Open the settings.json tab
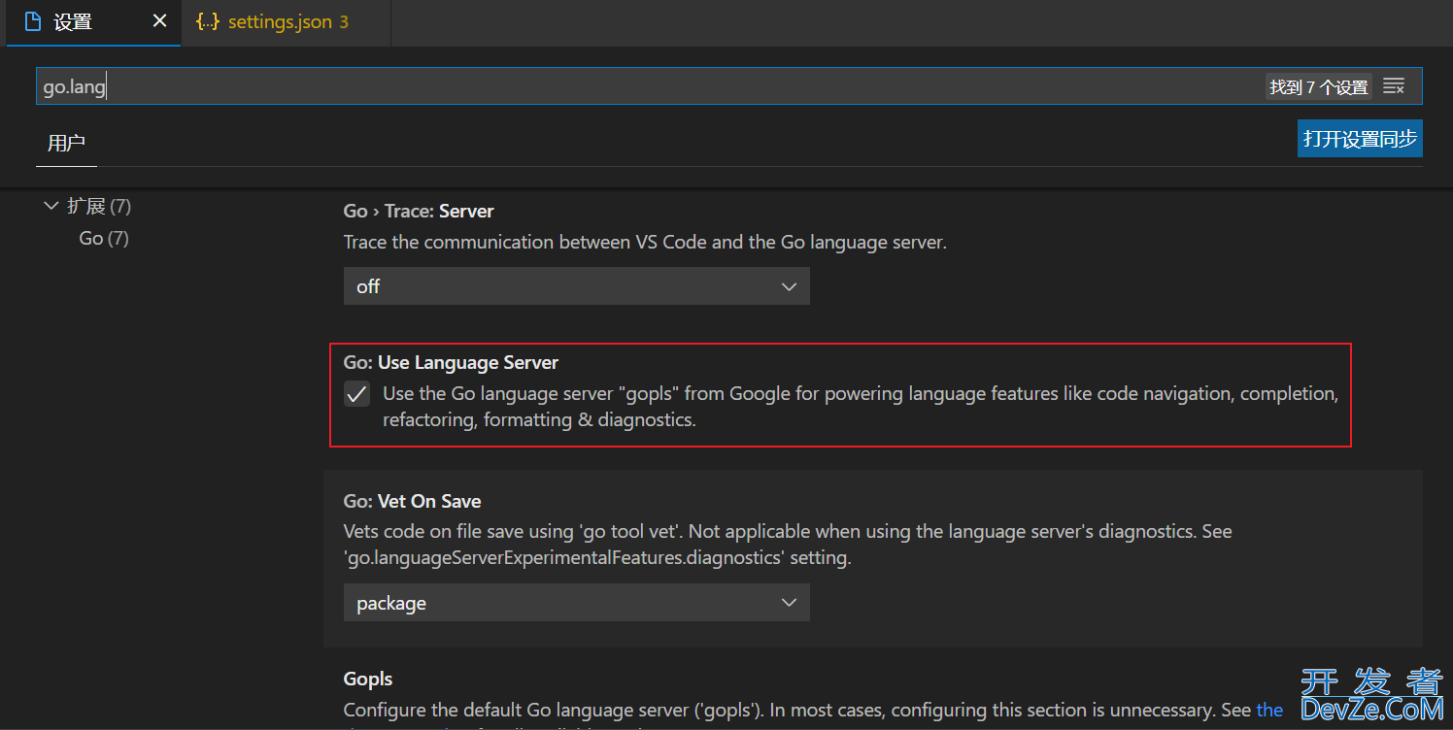 click(x=286, y=22)
